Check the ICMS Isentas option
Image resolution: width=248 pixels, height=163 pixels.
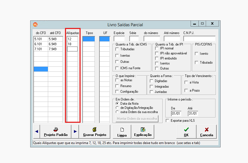(x=117, y=56)
